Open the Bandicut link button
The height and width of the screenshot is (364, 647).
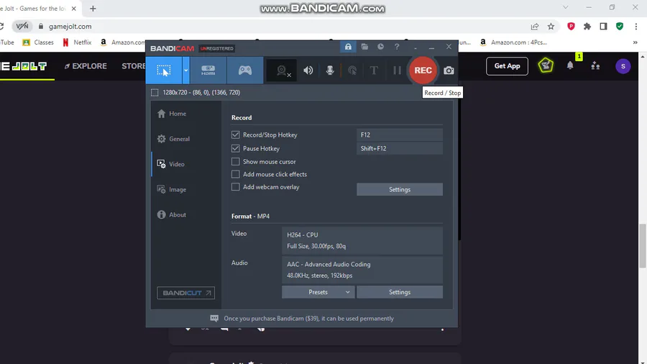(x=185, y=293)
